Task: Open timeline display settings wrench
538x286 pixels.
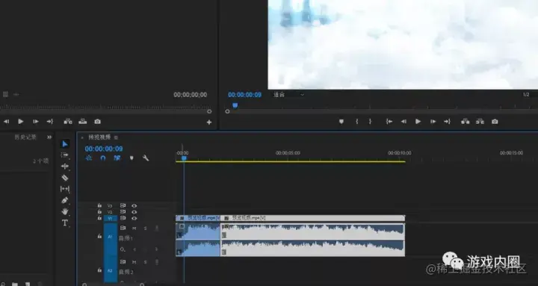Action: pos(146,158)
